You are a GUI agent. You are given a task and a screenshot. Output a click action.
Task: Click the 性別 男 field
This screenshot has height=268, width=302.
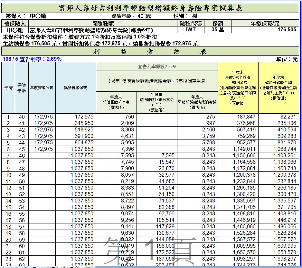pos(185,16)
